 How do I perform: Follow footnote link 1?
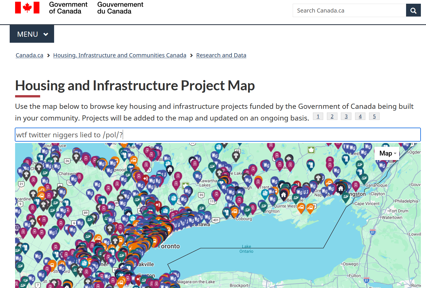pyautogui.click(x=318, y=116)
